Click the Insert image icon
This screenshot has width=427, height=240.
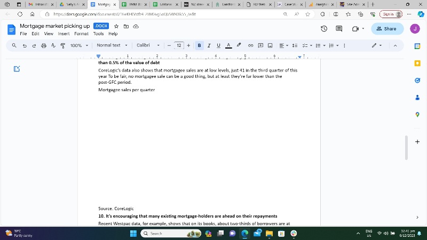click(270, 45)
